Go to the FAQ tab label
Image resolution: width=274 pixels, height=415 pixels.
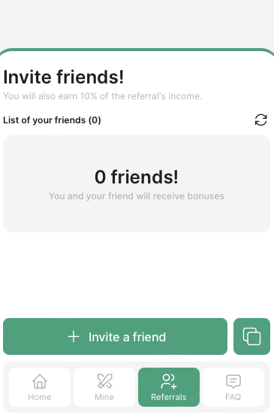(233, 397)
